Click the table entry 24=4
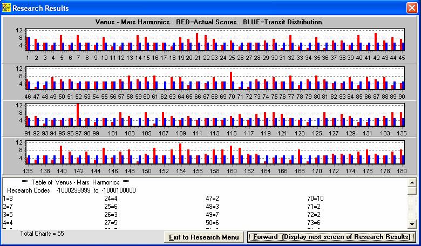 [x=111, y=199]
